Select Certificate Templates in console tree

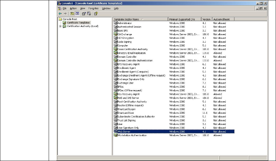pyautogui.click(x=78, y=22)
